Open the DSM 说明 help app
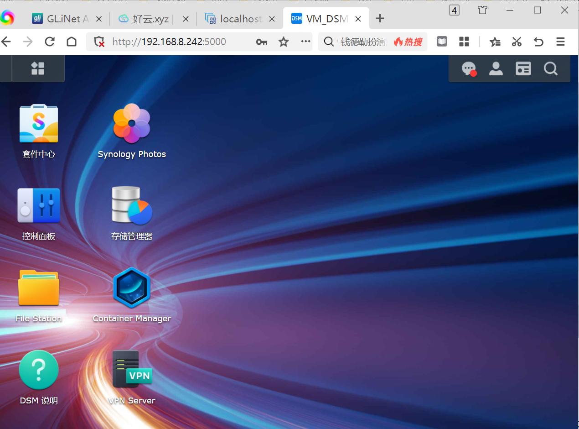The height and width of the screenshot is (429, 579). click(x=39, y=370)
